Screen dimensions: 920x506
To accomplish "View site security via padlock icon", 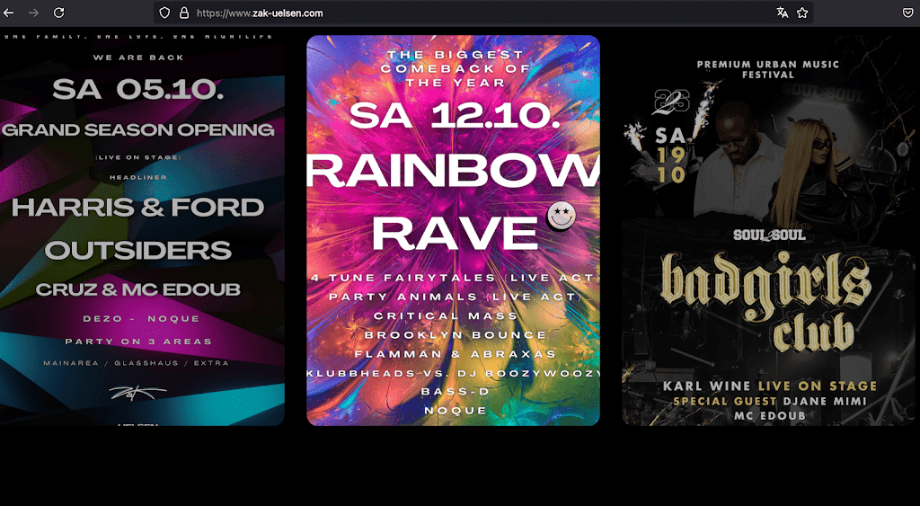I will point(184,13).
